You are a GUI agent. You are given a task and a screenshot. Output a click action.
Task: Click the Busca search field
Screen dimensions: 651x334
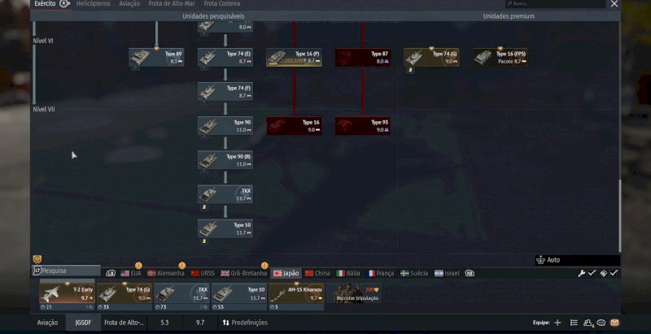click(555, 4)
